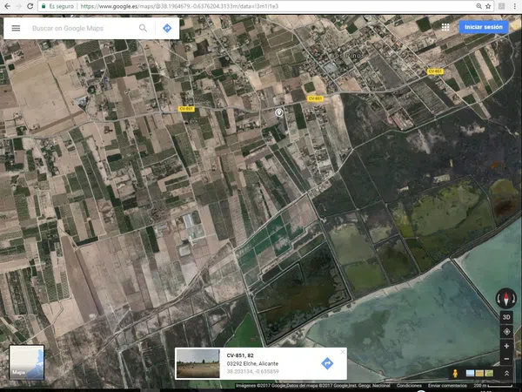Reload the page in the browser

pyautogui.click(x=30, y=5)
